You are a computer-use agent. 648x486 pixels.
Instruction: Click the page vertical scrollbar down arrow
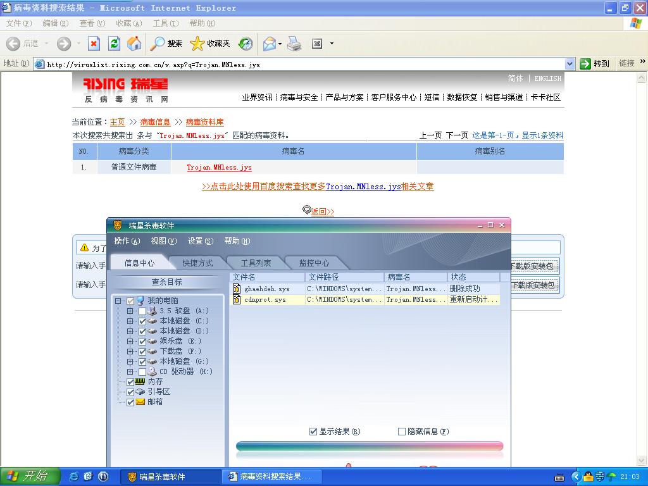coord(642,461)
